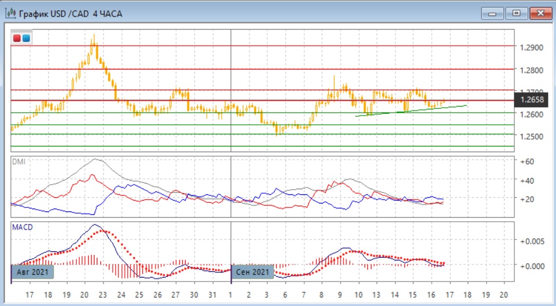Screen dimensions: 556x306
Task: Minimize the USD/CAD chart window
Action: (492, 13)
